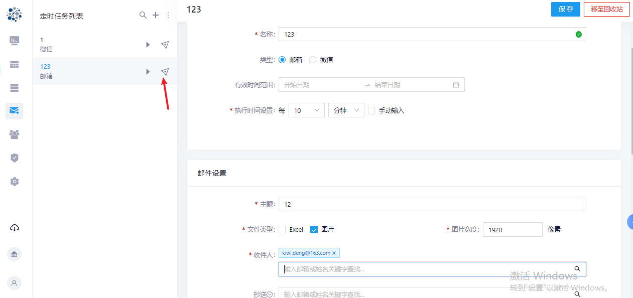Edit the 主题 subject input field
Image resolution: width=633 pixels, height=298 pixels.
(x=432, y=204)
